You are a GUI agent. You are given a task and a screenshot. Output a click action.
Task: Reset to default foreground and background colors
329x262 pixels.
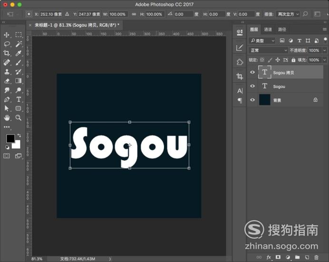point(8,147)
